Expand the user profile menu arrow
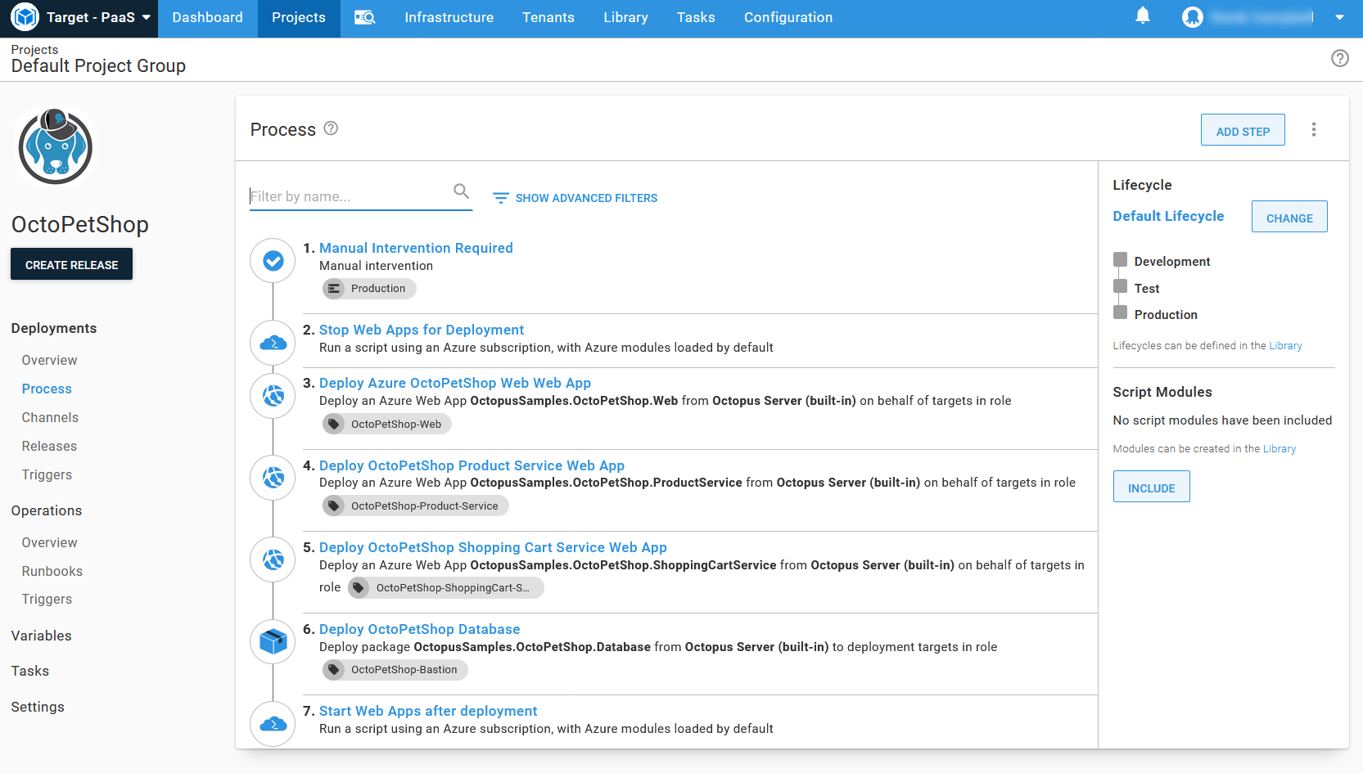 (1339, 17)
